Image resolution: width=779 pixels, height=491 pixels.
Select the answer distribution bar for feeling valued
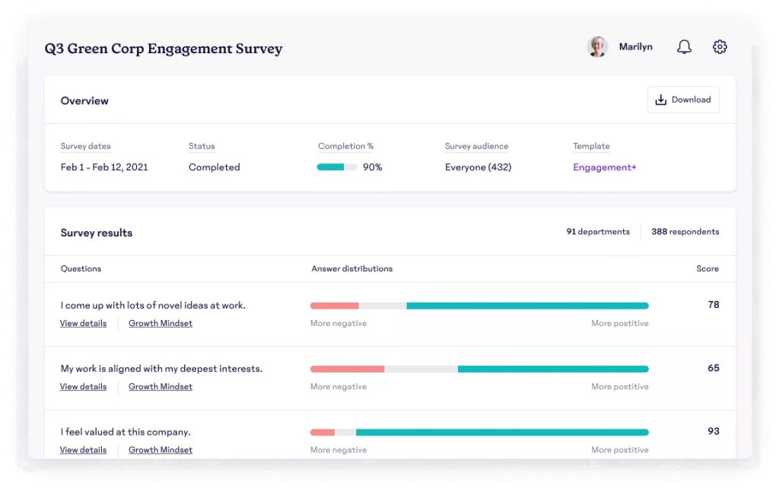pos(479,432)
